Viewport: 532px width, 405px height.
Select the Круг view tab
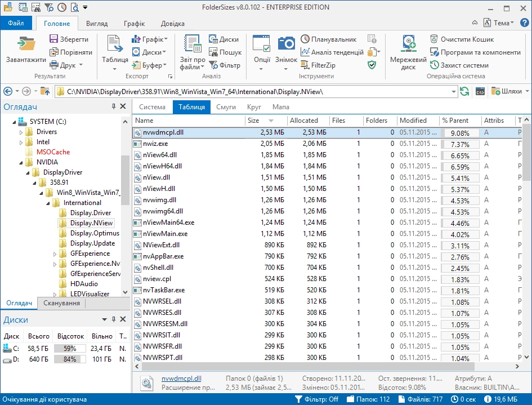point(254,107)
